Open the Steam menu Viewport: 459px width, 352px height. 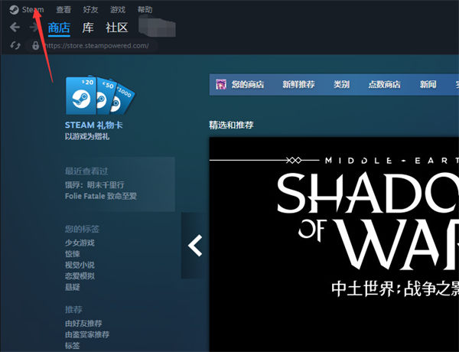(x=33, y=10)
